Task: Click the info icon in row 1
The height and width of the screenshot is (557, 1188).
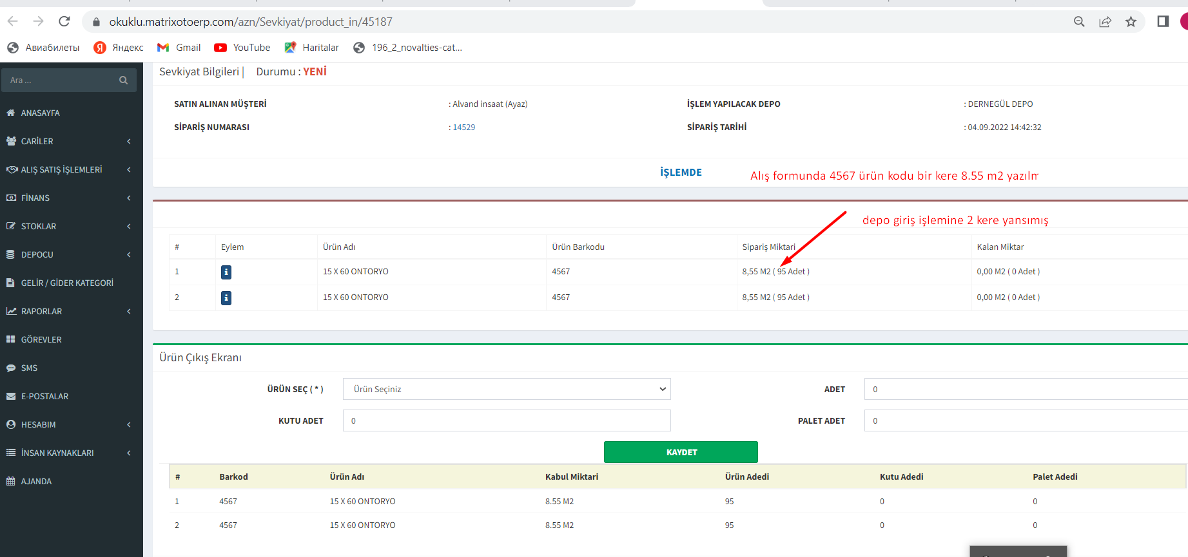Action: (x=226, y=272)
